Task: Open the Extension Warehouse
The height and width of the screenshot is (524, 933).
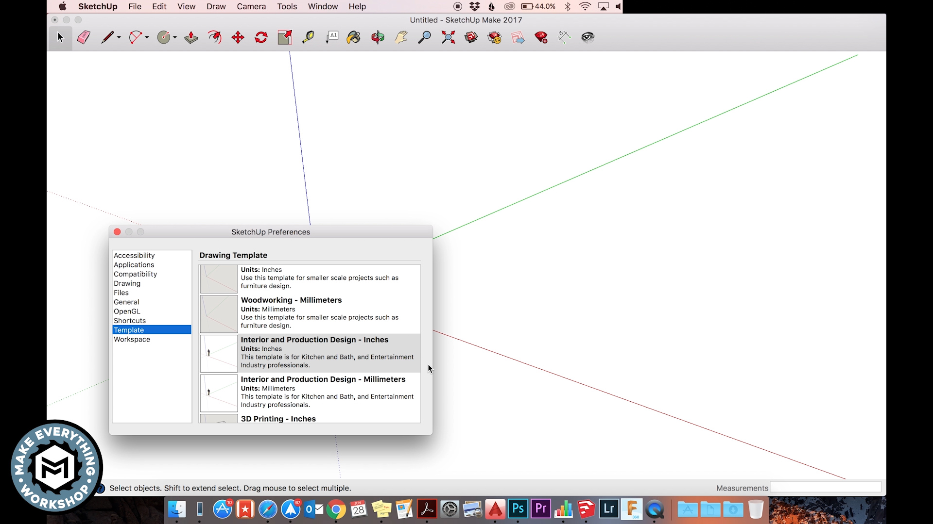Action: 495,37
